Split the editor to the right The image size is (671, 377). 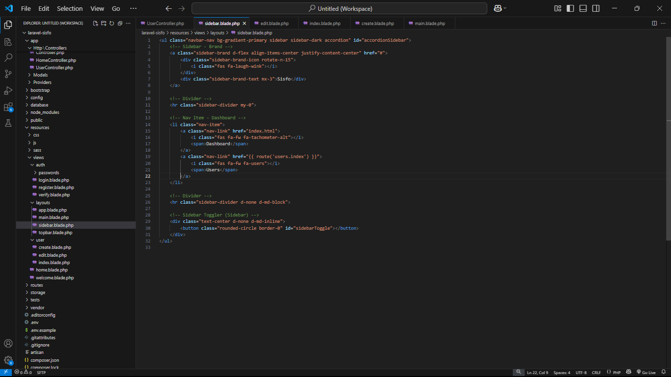[654, 23]
